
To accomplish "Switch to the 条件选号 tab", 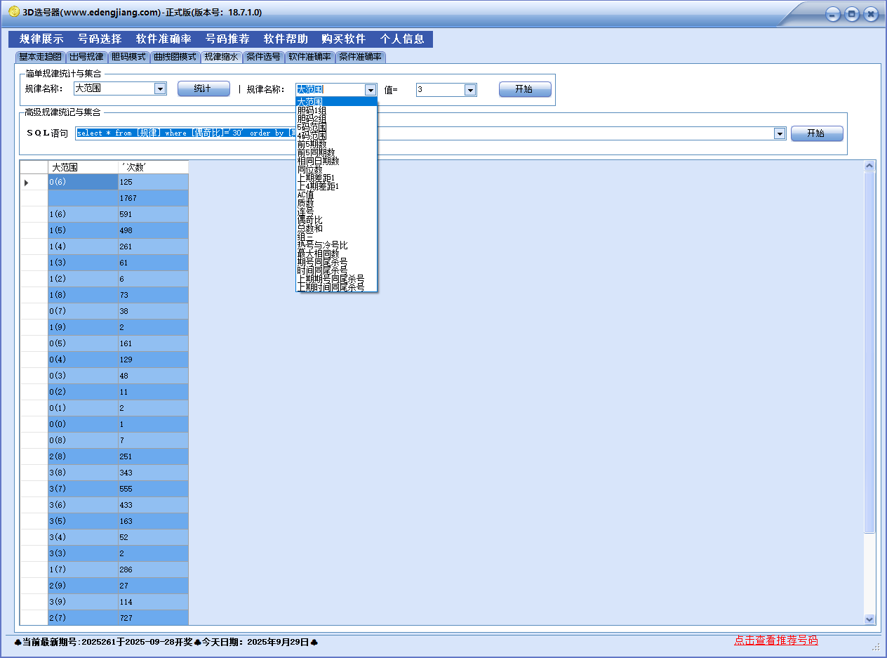I will (x=263, y=57).
